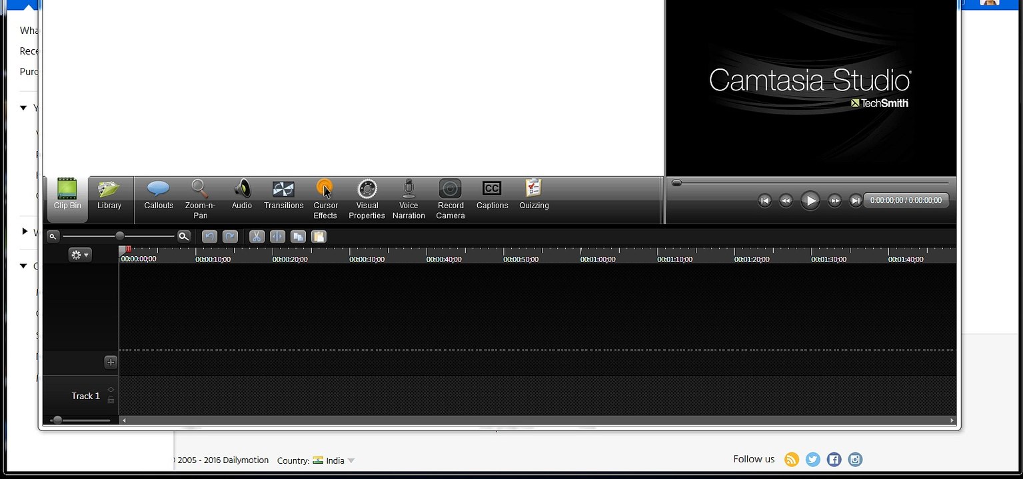Open the Captions tool
The image size is (1023, 479).
coord(492,195)
